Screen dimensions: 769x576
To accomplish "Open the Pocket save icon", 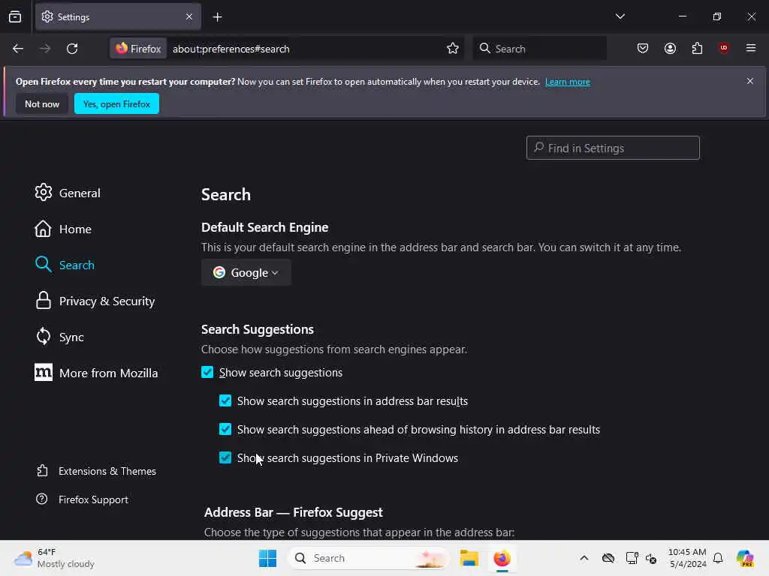I will pos(643,48).
